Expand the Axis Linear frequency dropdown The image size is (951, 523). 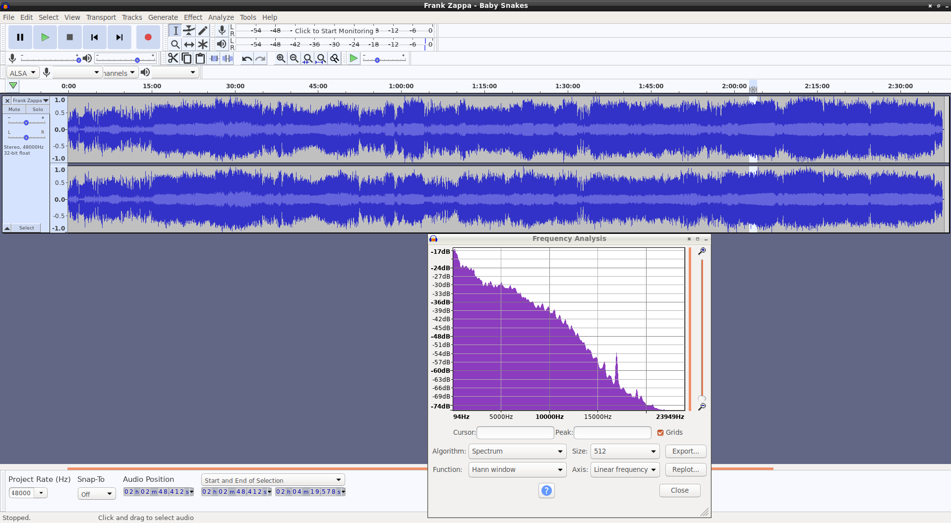[x=625, y=469]
